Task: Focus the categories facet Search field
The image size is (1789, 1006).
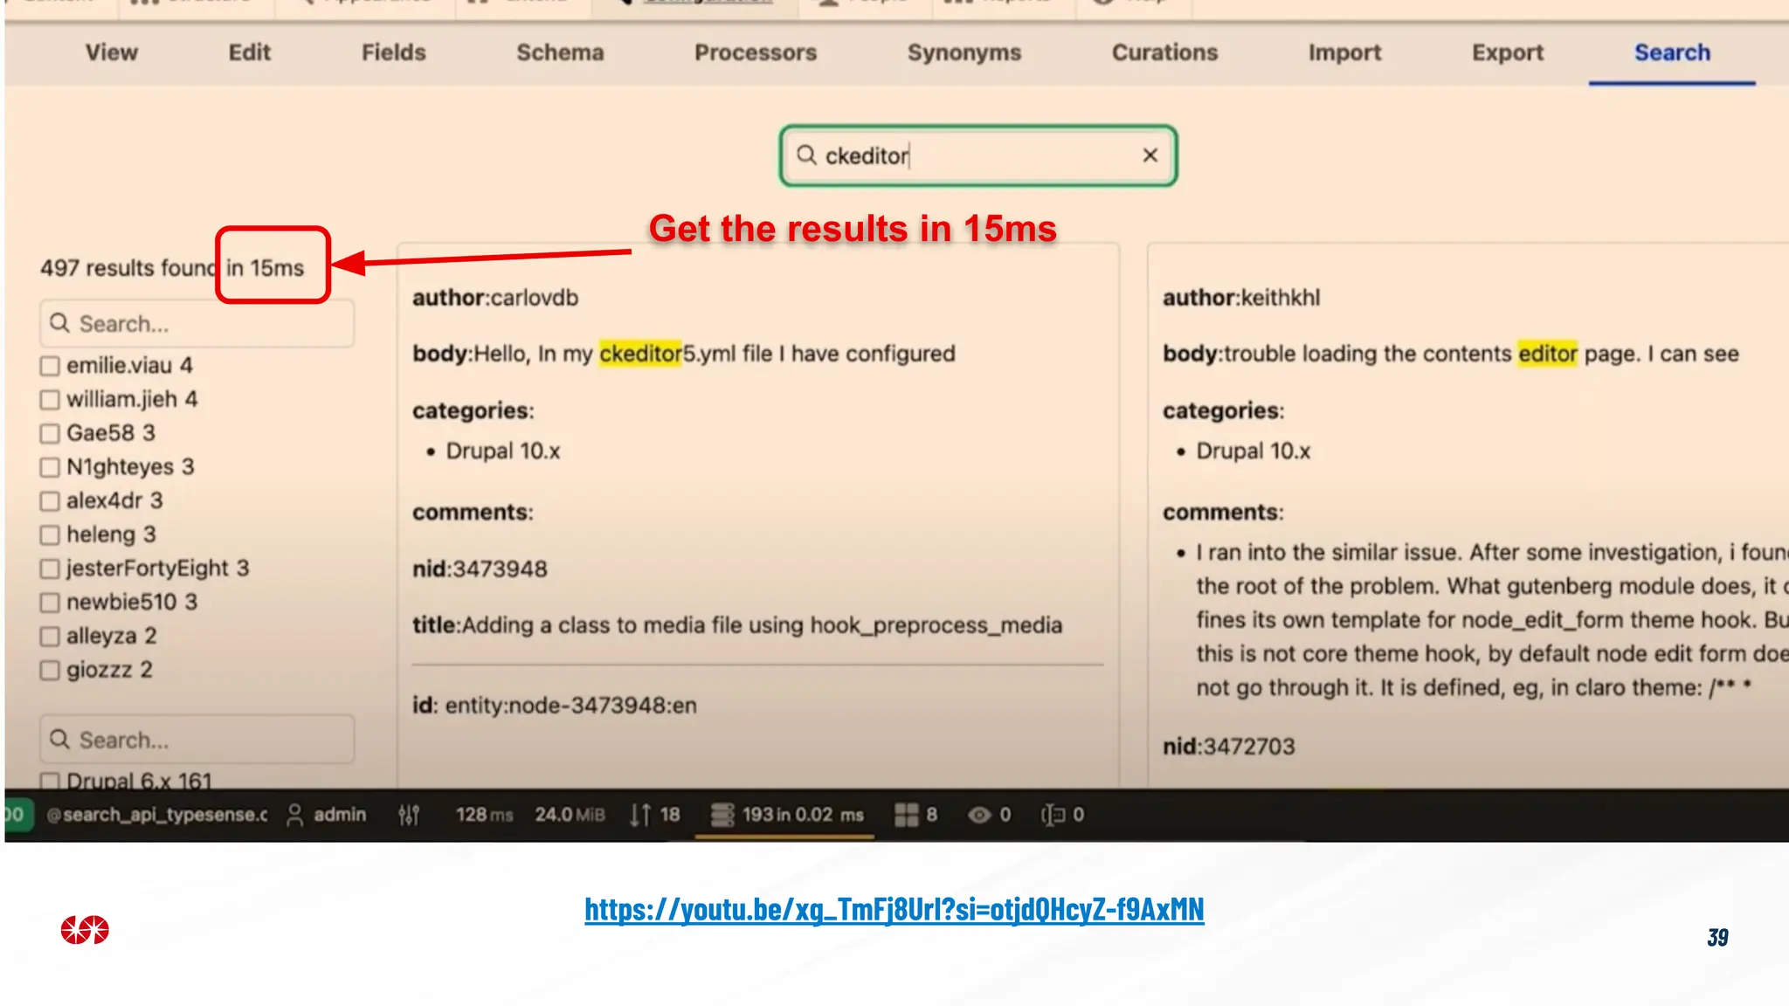Action: (x=197, y=740)
